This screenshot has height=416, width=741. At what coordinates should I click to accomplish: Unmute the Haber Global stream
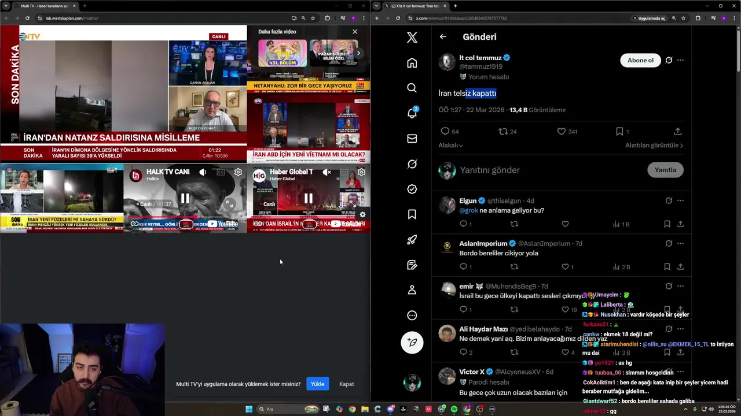pos(327,172)
